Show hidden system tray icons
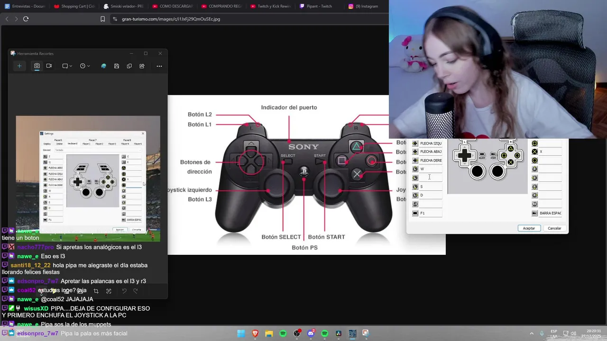This screenshot has height=341, width=607. click(x=532, y=333)
